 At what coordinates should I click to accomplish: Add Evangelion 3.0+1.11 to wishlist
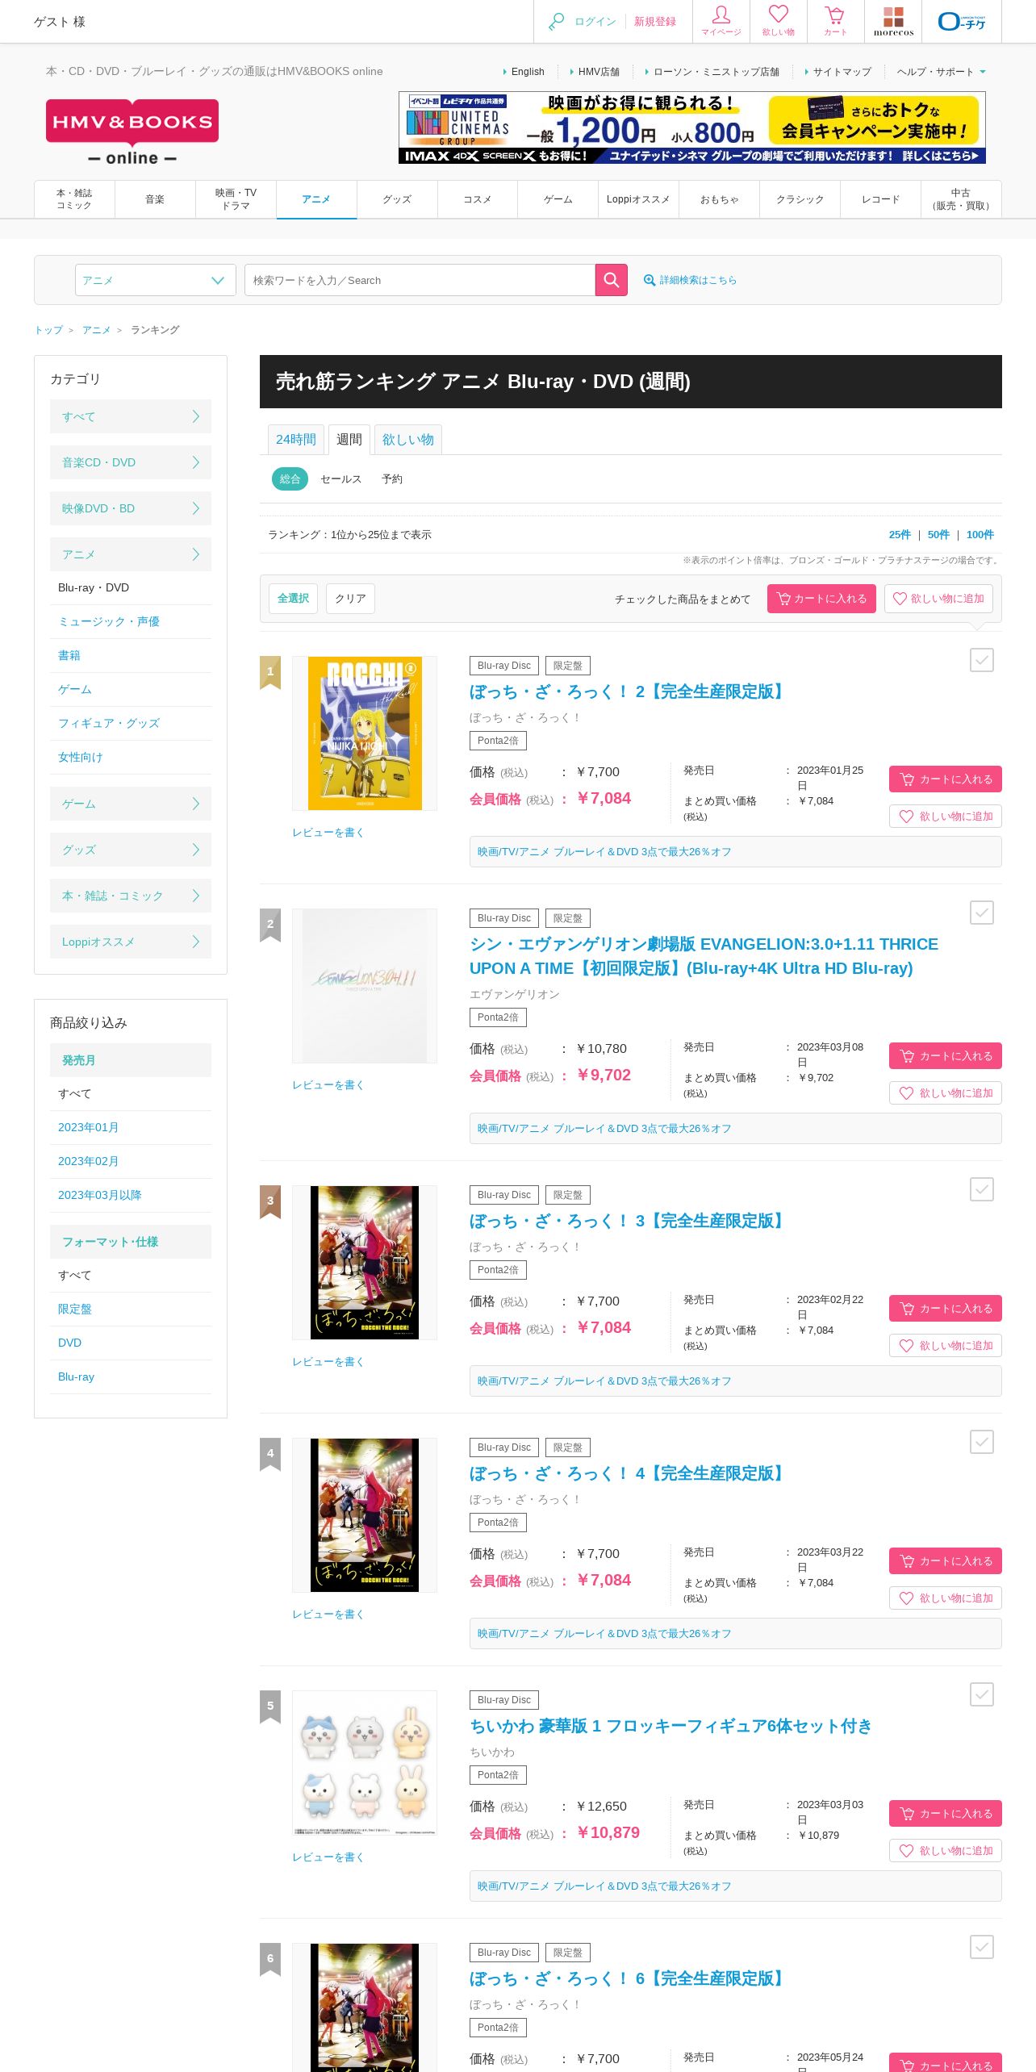946,1093
